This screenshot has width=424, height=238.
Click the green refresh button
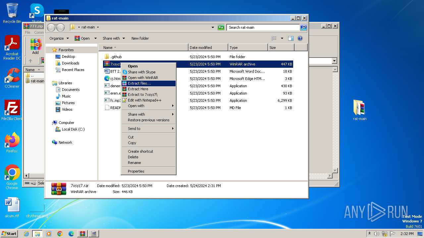coord(221,27)
